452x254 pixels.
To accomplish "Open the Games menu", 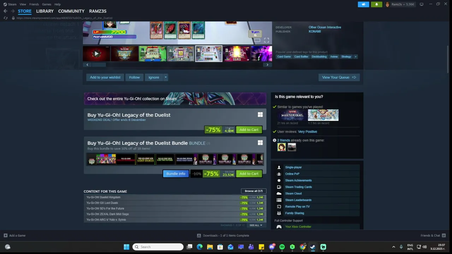I will pos(46,4).
